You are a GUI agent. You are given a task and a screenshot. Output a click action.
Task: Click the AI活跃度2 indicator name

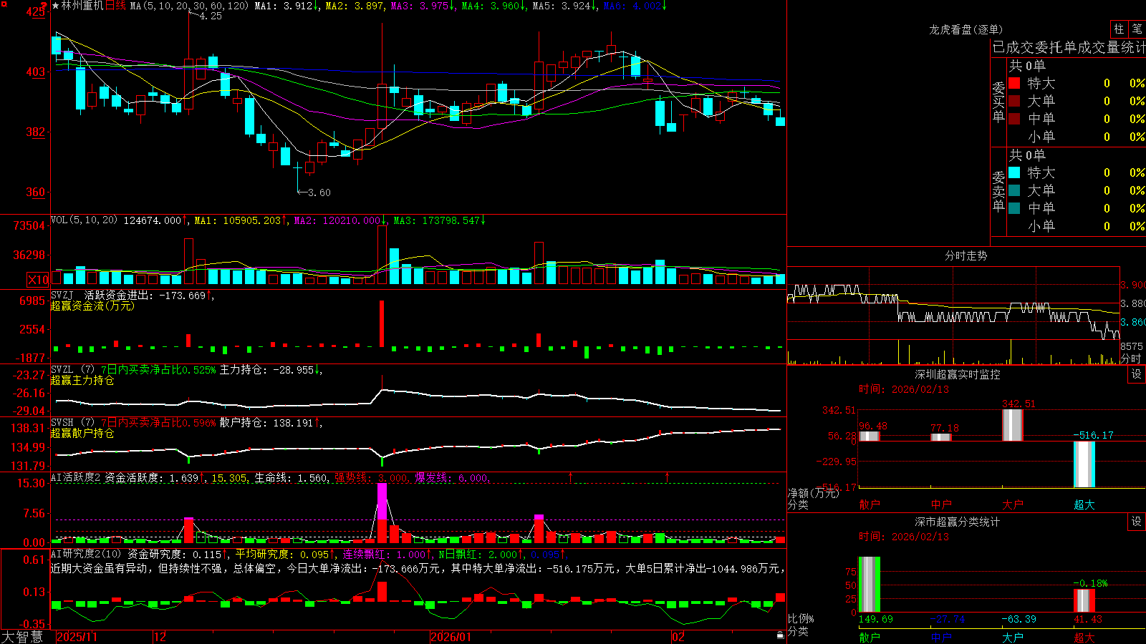click(x=75, y=477)
